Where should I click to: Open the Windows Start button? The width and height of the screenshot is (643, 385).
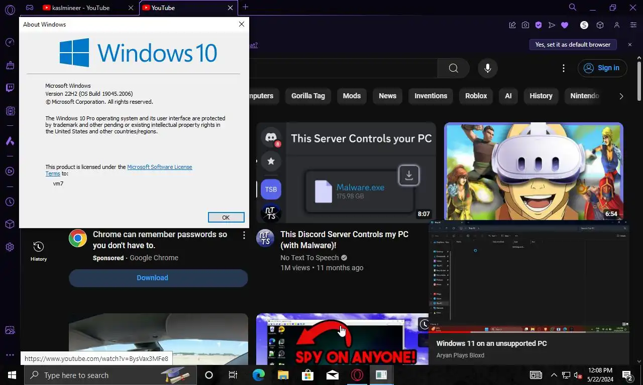12,375
